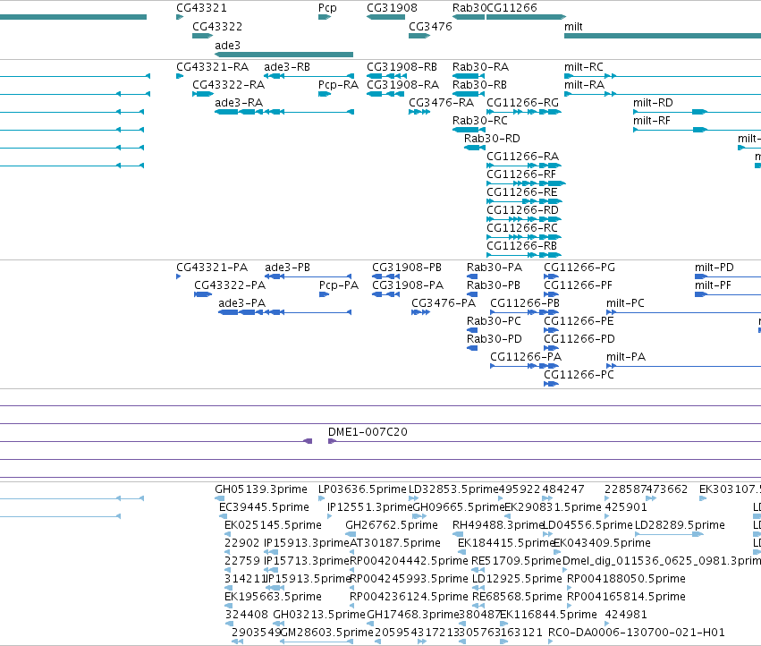Image resolution: width=761 pixels, height=646 pixels.
Task: Click the "ade3-RB" transcript label
Action: click(287, 66)
